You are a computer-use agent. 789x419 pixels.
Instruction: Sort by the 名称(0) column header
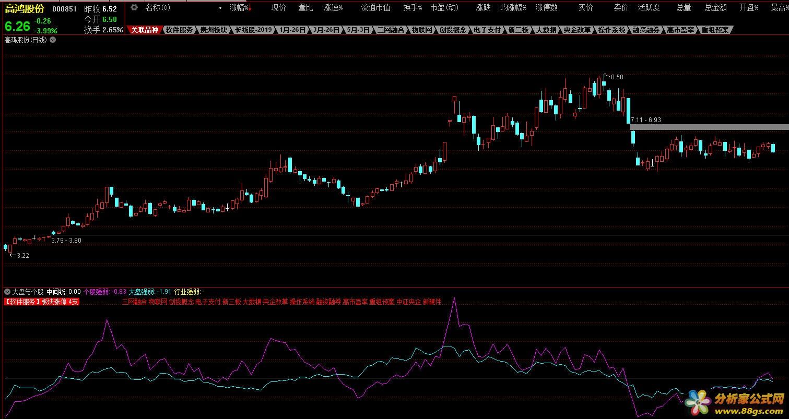pos(158,7)
